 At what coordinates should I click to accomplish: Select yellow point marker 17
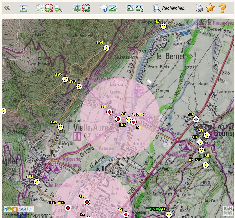[164, 26]
